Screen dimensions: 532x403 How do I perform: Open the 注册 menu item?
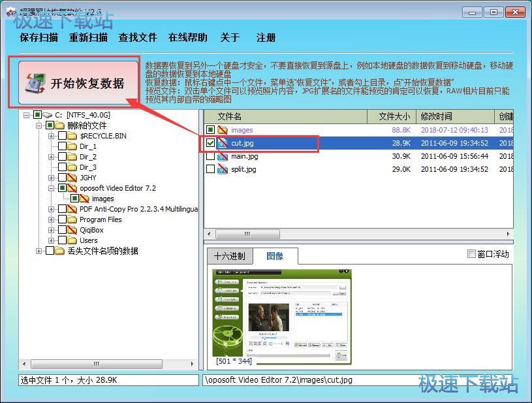(266, 37)
